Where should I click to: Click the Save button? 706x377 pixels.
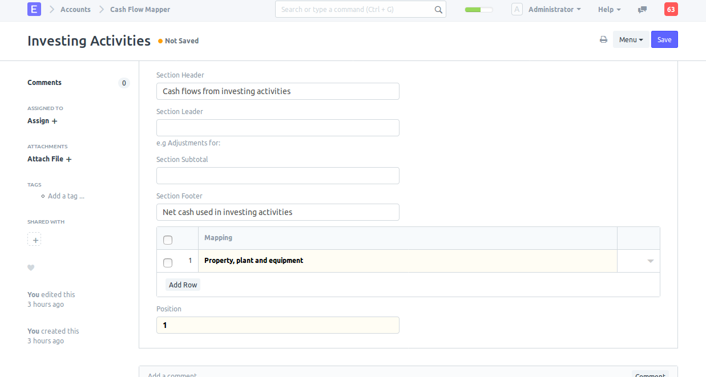click(x=664, y=40)
